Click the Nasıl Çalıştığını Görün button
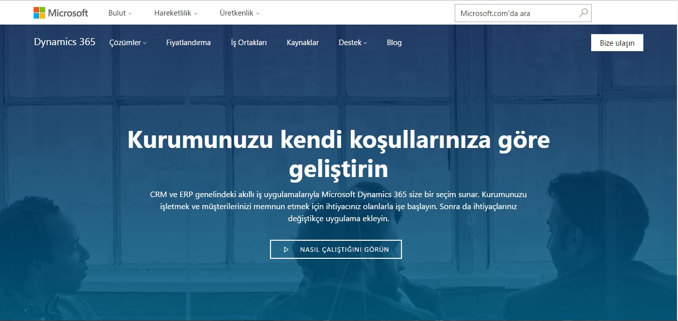The height and width of the screenshot is (321, 678). tap(336, 249)
